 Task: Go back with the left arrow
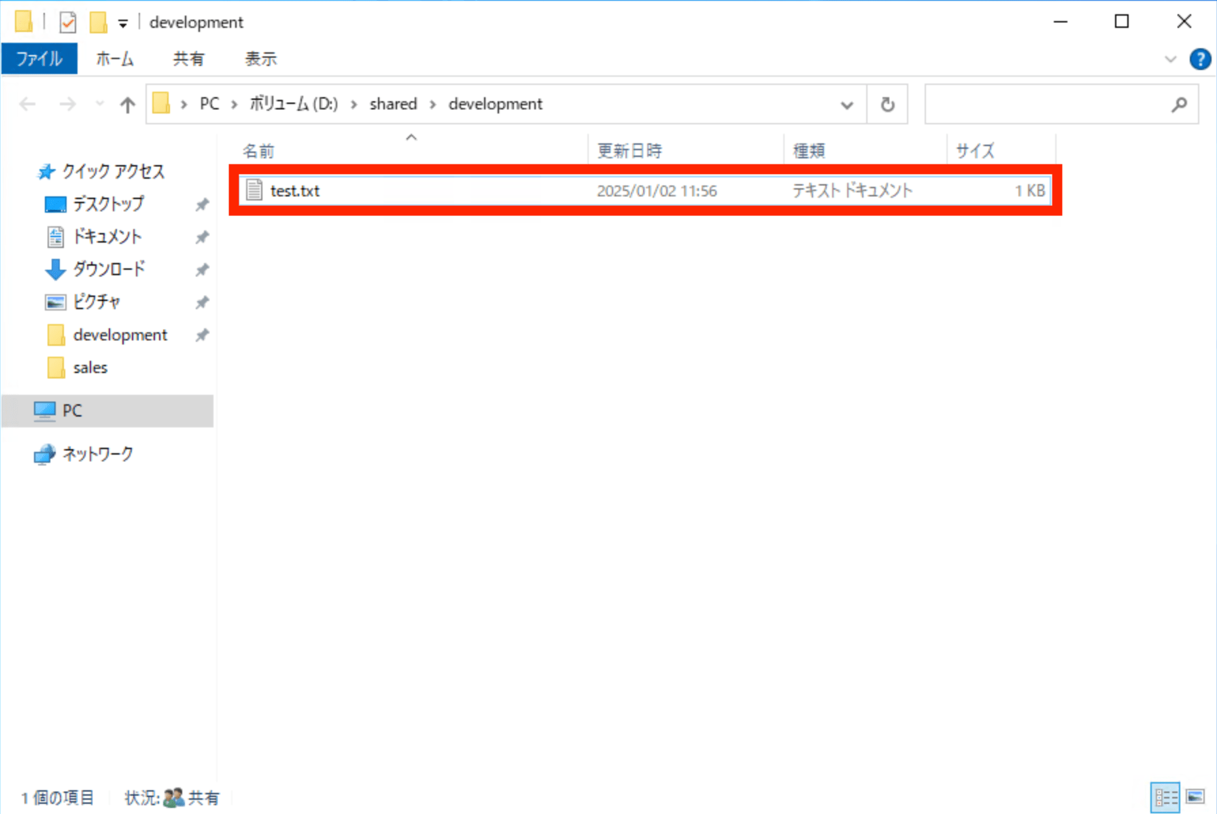(28, 104)
